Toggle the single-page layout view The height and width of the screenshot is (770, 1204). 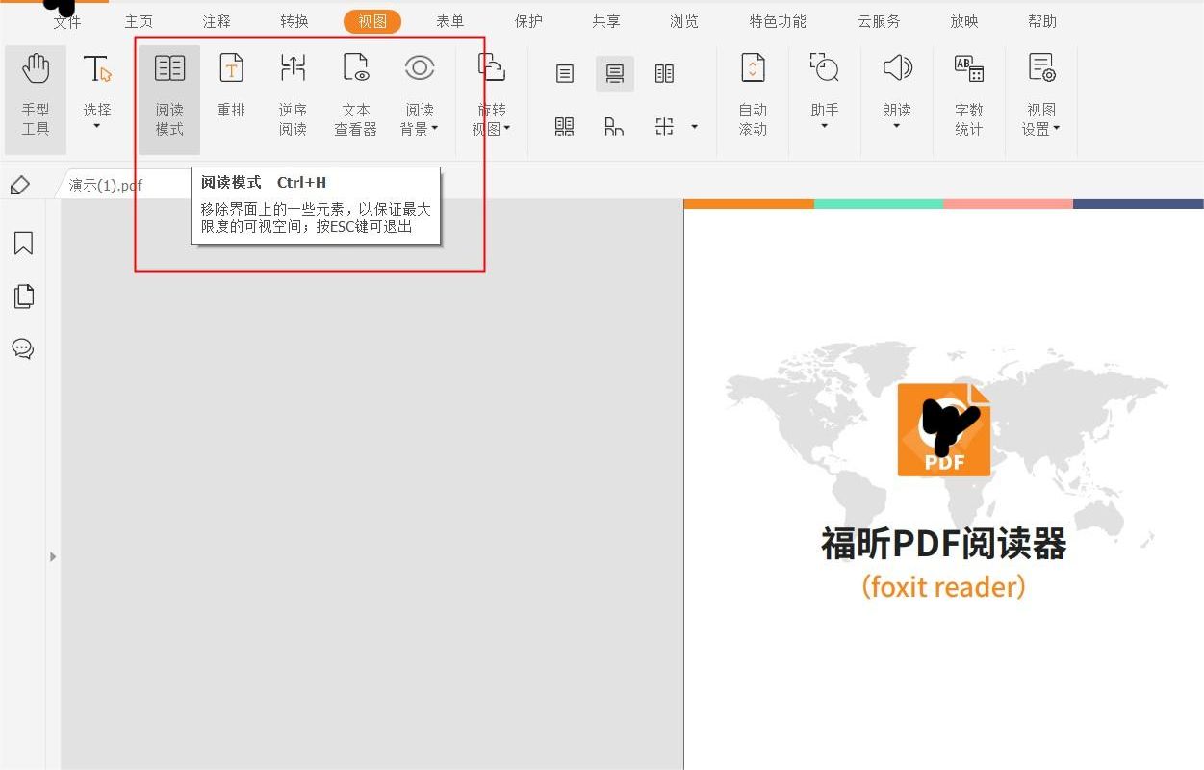[x=563, y=73]
